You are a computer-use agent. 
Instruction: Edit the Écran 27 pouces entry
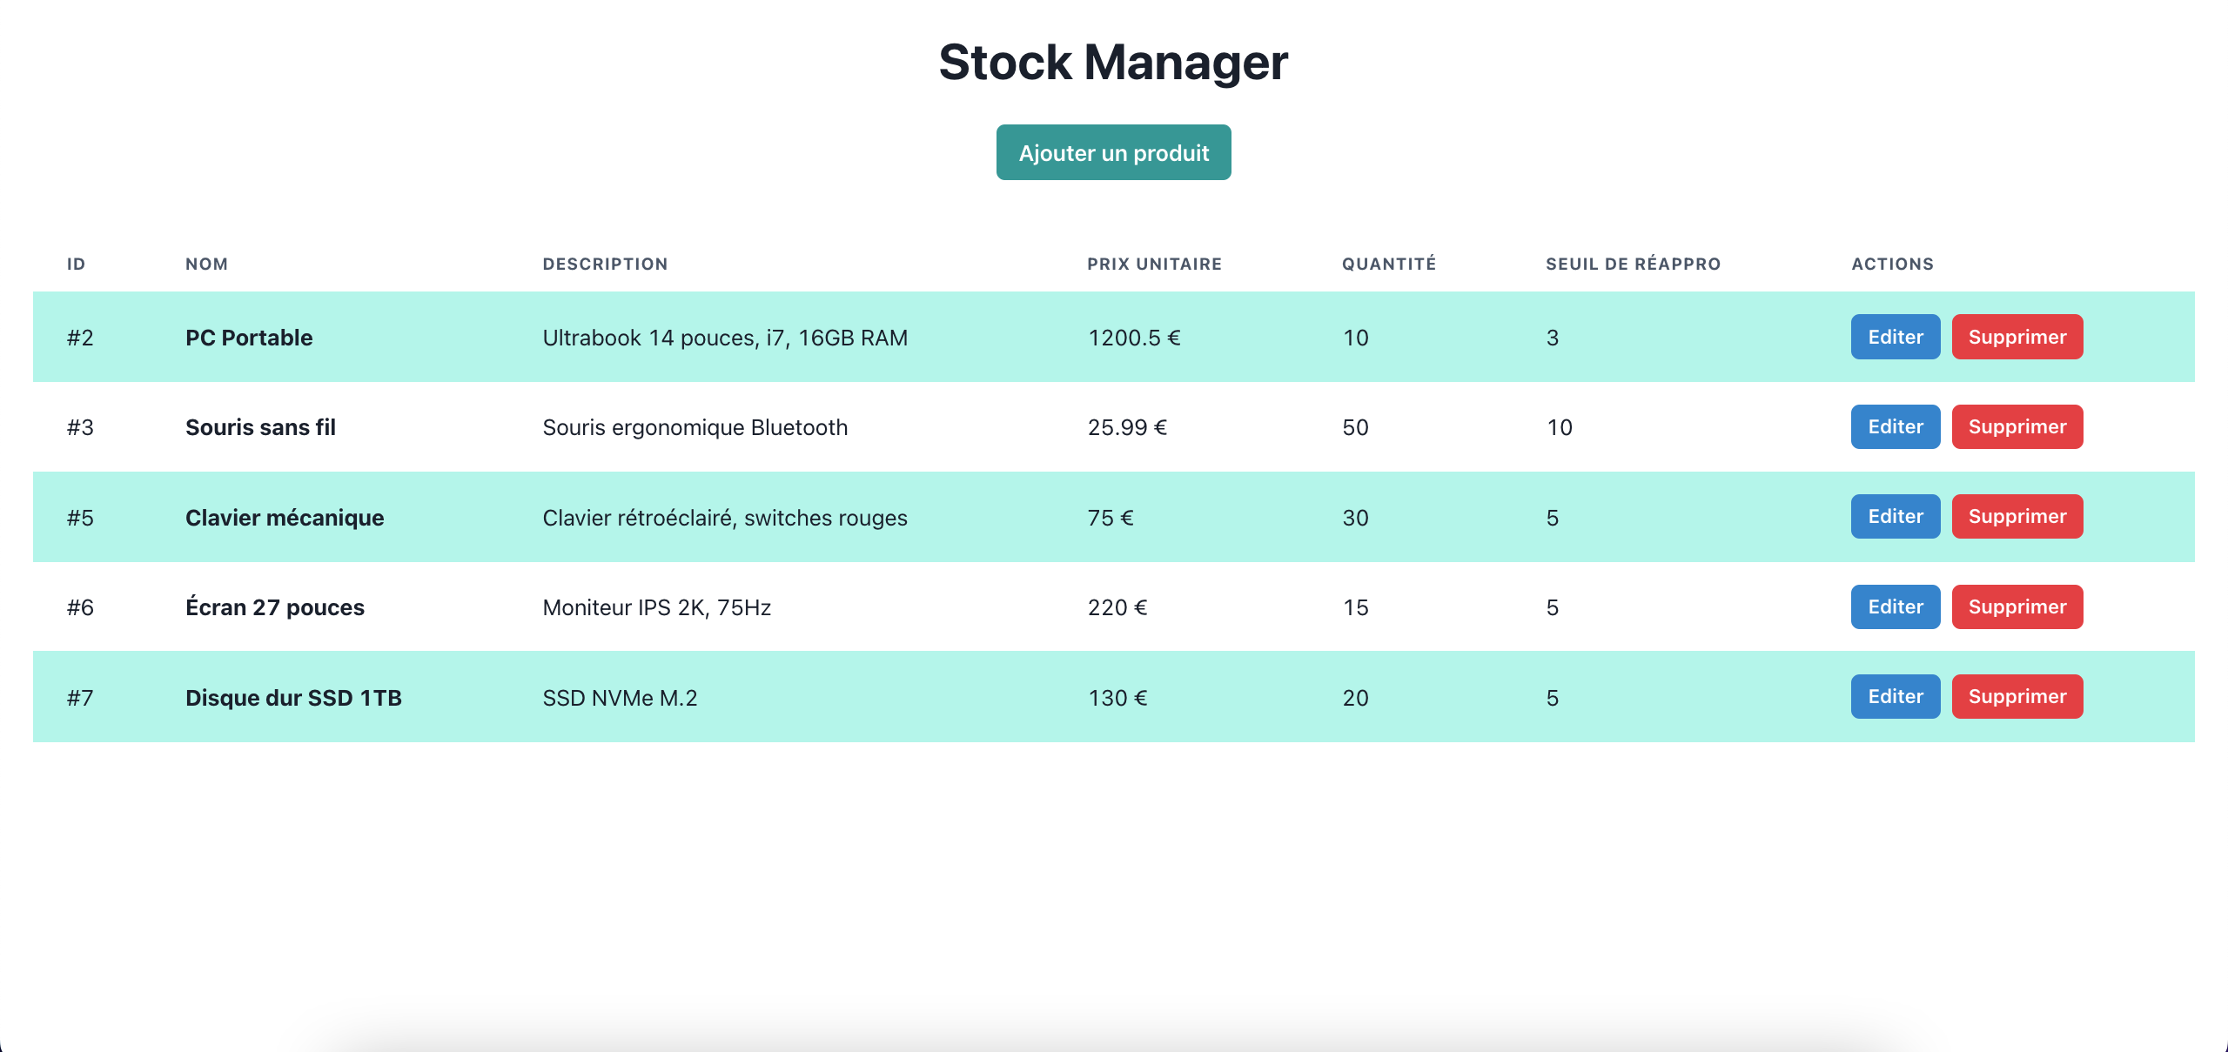[x=1896, y=606]
